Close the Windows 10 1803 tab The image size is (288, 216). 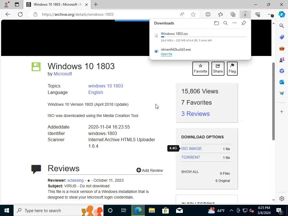click(87, 4)
